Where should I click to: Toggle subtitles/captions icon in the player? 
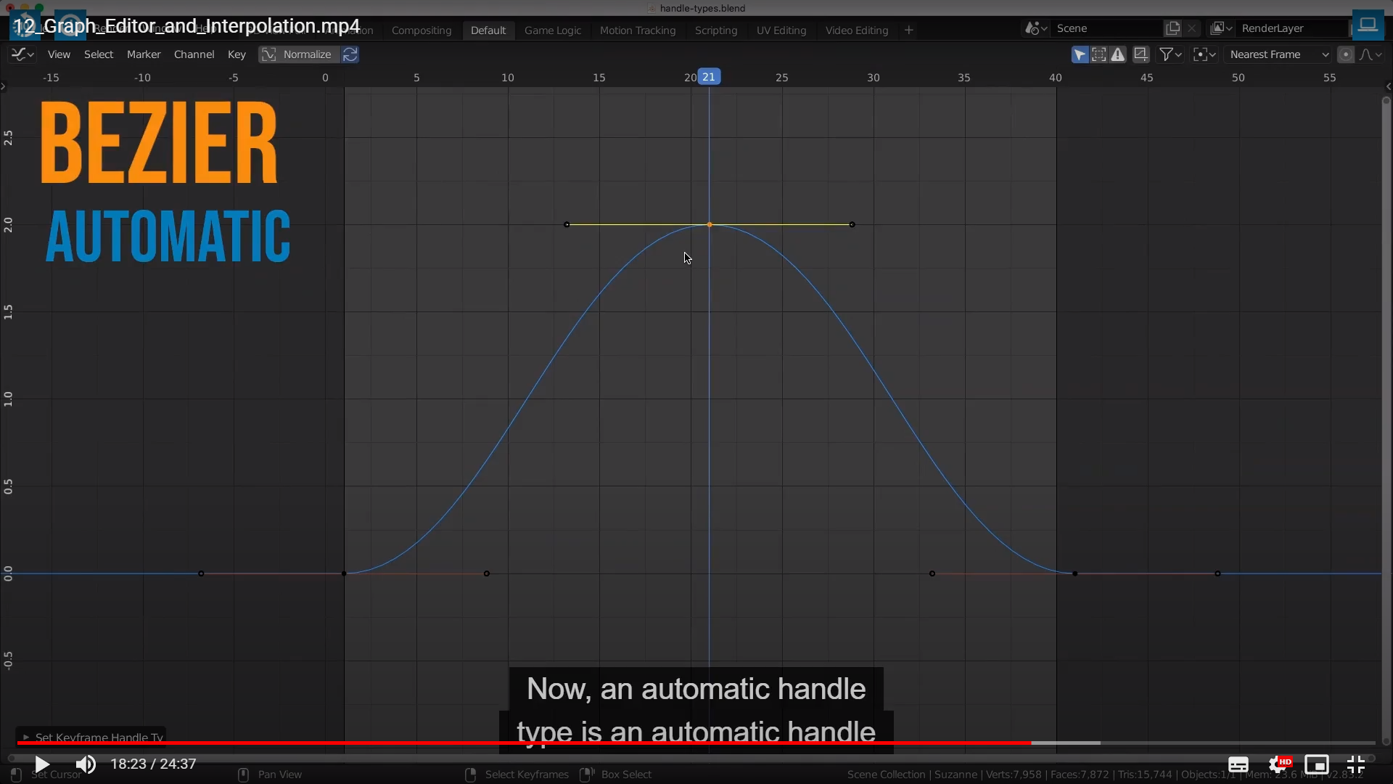tap(1238, 764)
